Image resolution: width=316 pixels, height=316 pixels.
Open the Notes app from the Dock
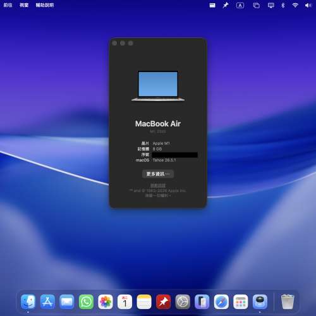click(144, 301)
